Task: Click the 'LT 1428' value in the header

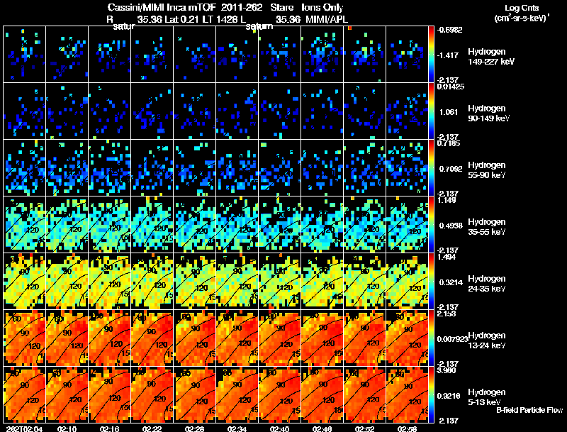Action: 220,19
